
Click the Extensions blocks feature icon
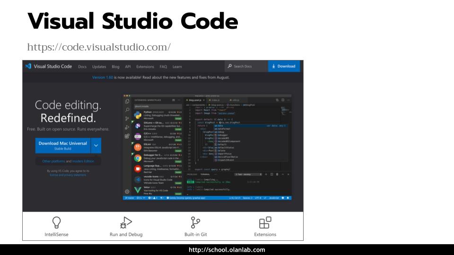(265, 222)
